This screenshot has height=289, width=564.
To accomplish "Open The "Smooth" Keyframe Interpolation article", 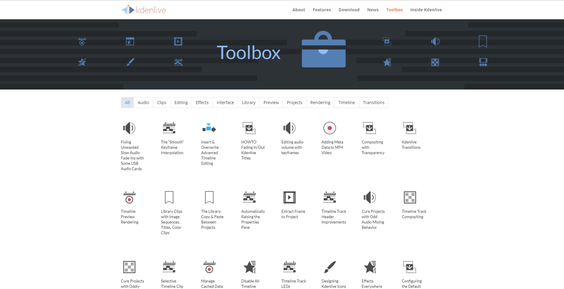I will pos(172,147).
